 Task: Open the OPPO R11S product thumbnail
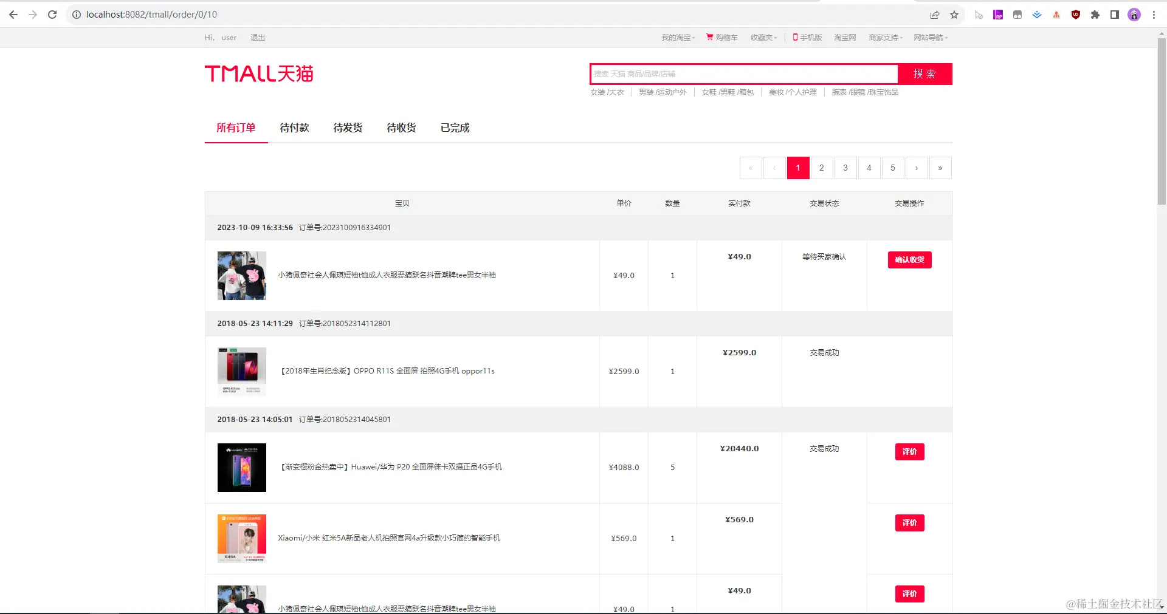tap(242, 372)
